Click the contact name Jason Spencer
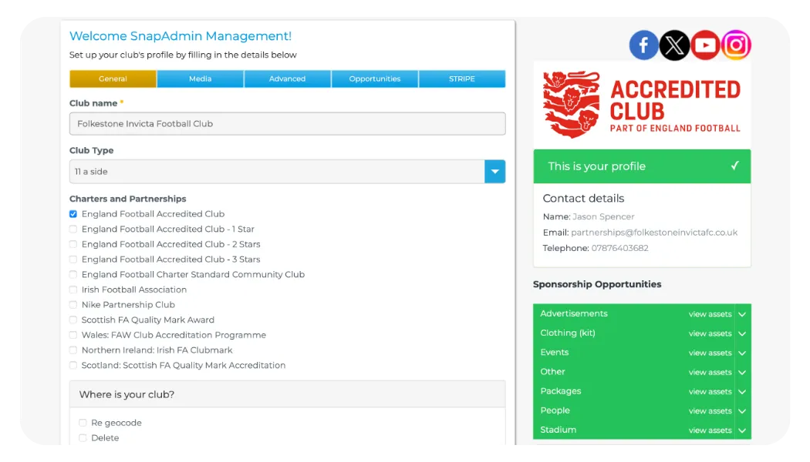The image size is (810, 462). point(603,216)
